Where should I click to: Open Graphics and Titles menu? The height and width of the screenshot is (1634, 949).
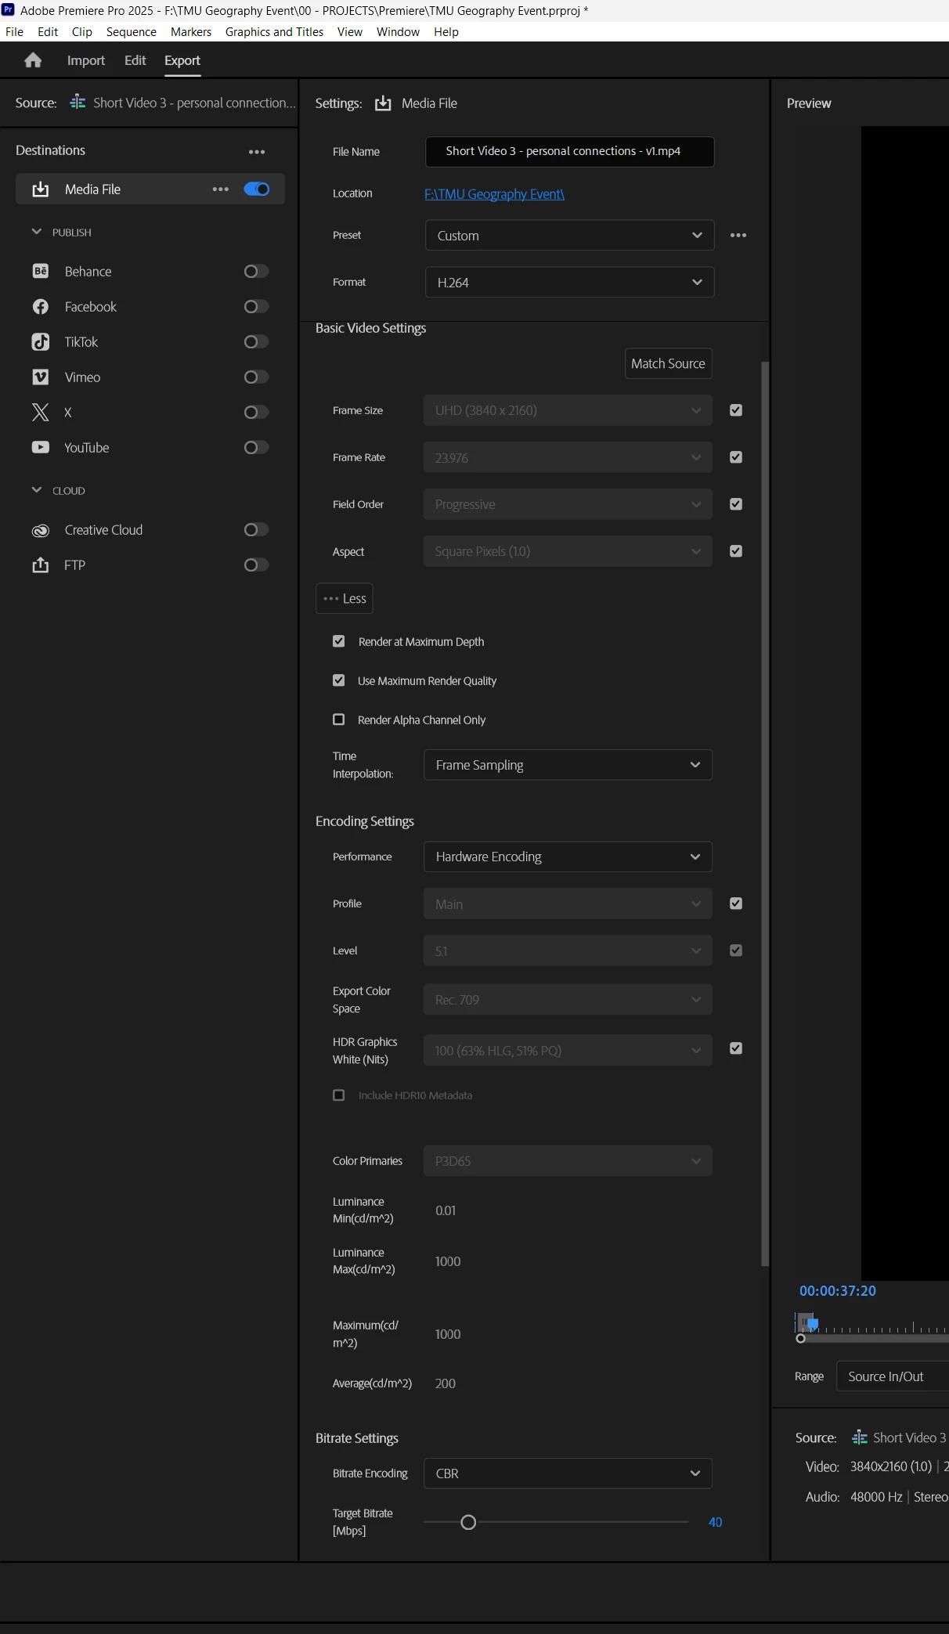pyautogui.click(x=274, y=31)
